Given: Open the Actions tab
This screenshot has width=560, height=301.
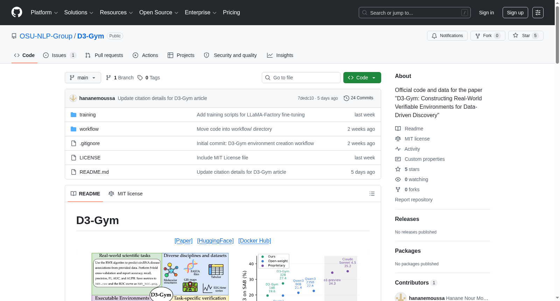Looking at the screenshot, I should 146,55.
